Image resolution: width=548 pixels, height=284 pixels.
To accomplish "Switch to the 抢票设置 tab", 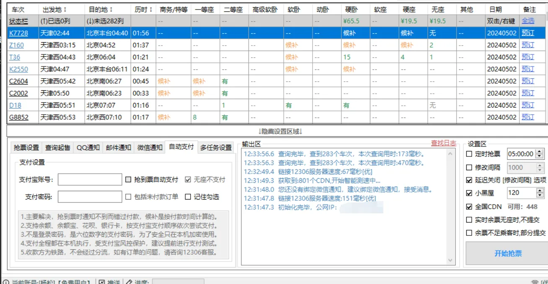I will [x=26, y=147].
